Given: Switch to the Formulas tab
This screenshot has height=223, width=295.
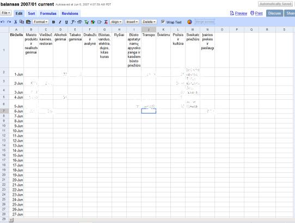Looking at the screenshot, I should click(x=48, y=14).
